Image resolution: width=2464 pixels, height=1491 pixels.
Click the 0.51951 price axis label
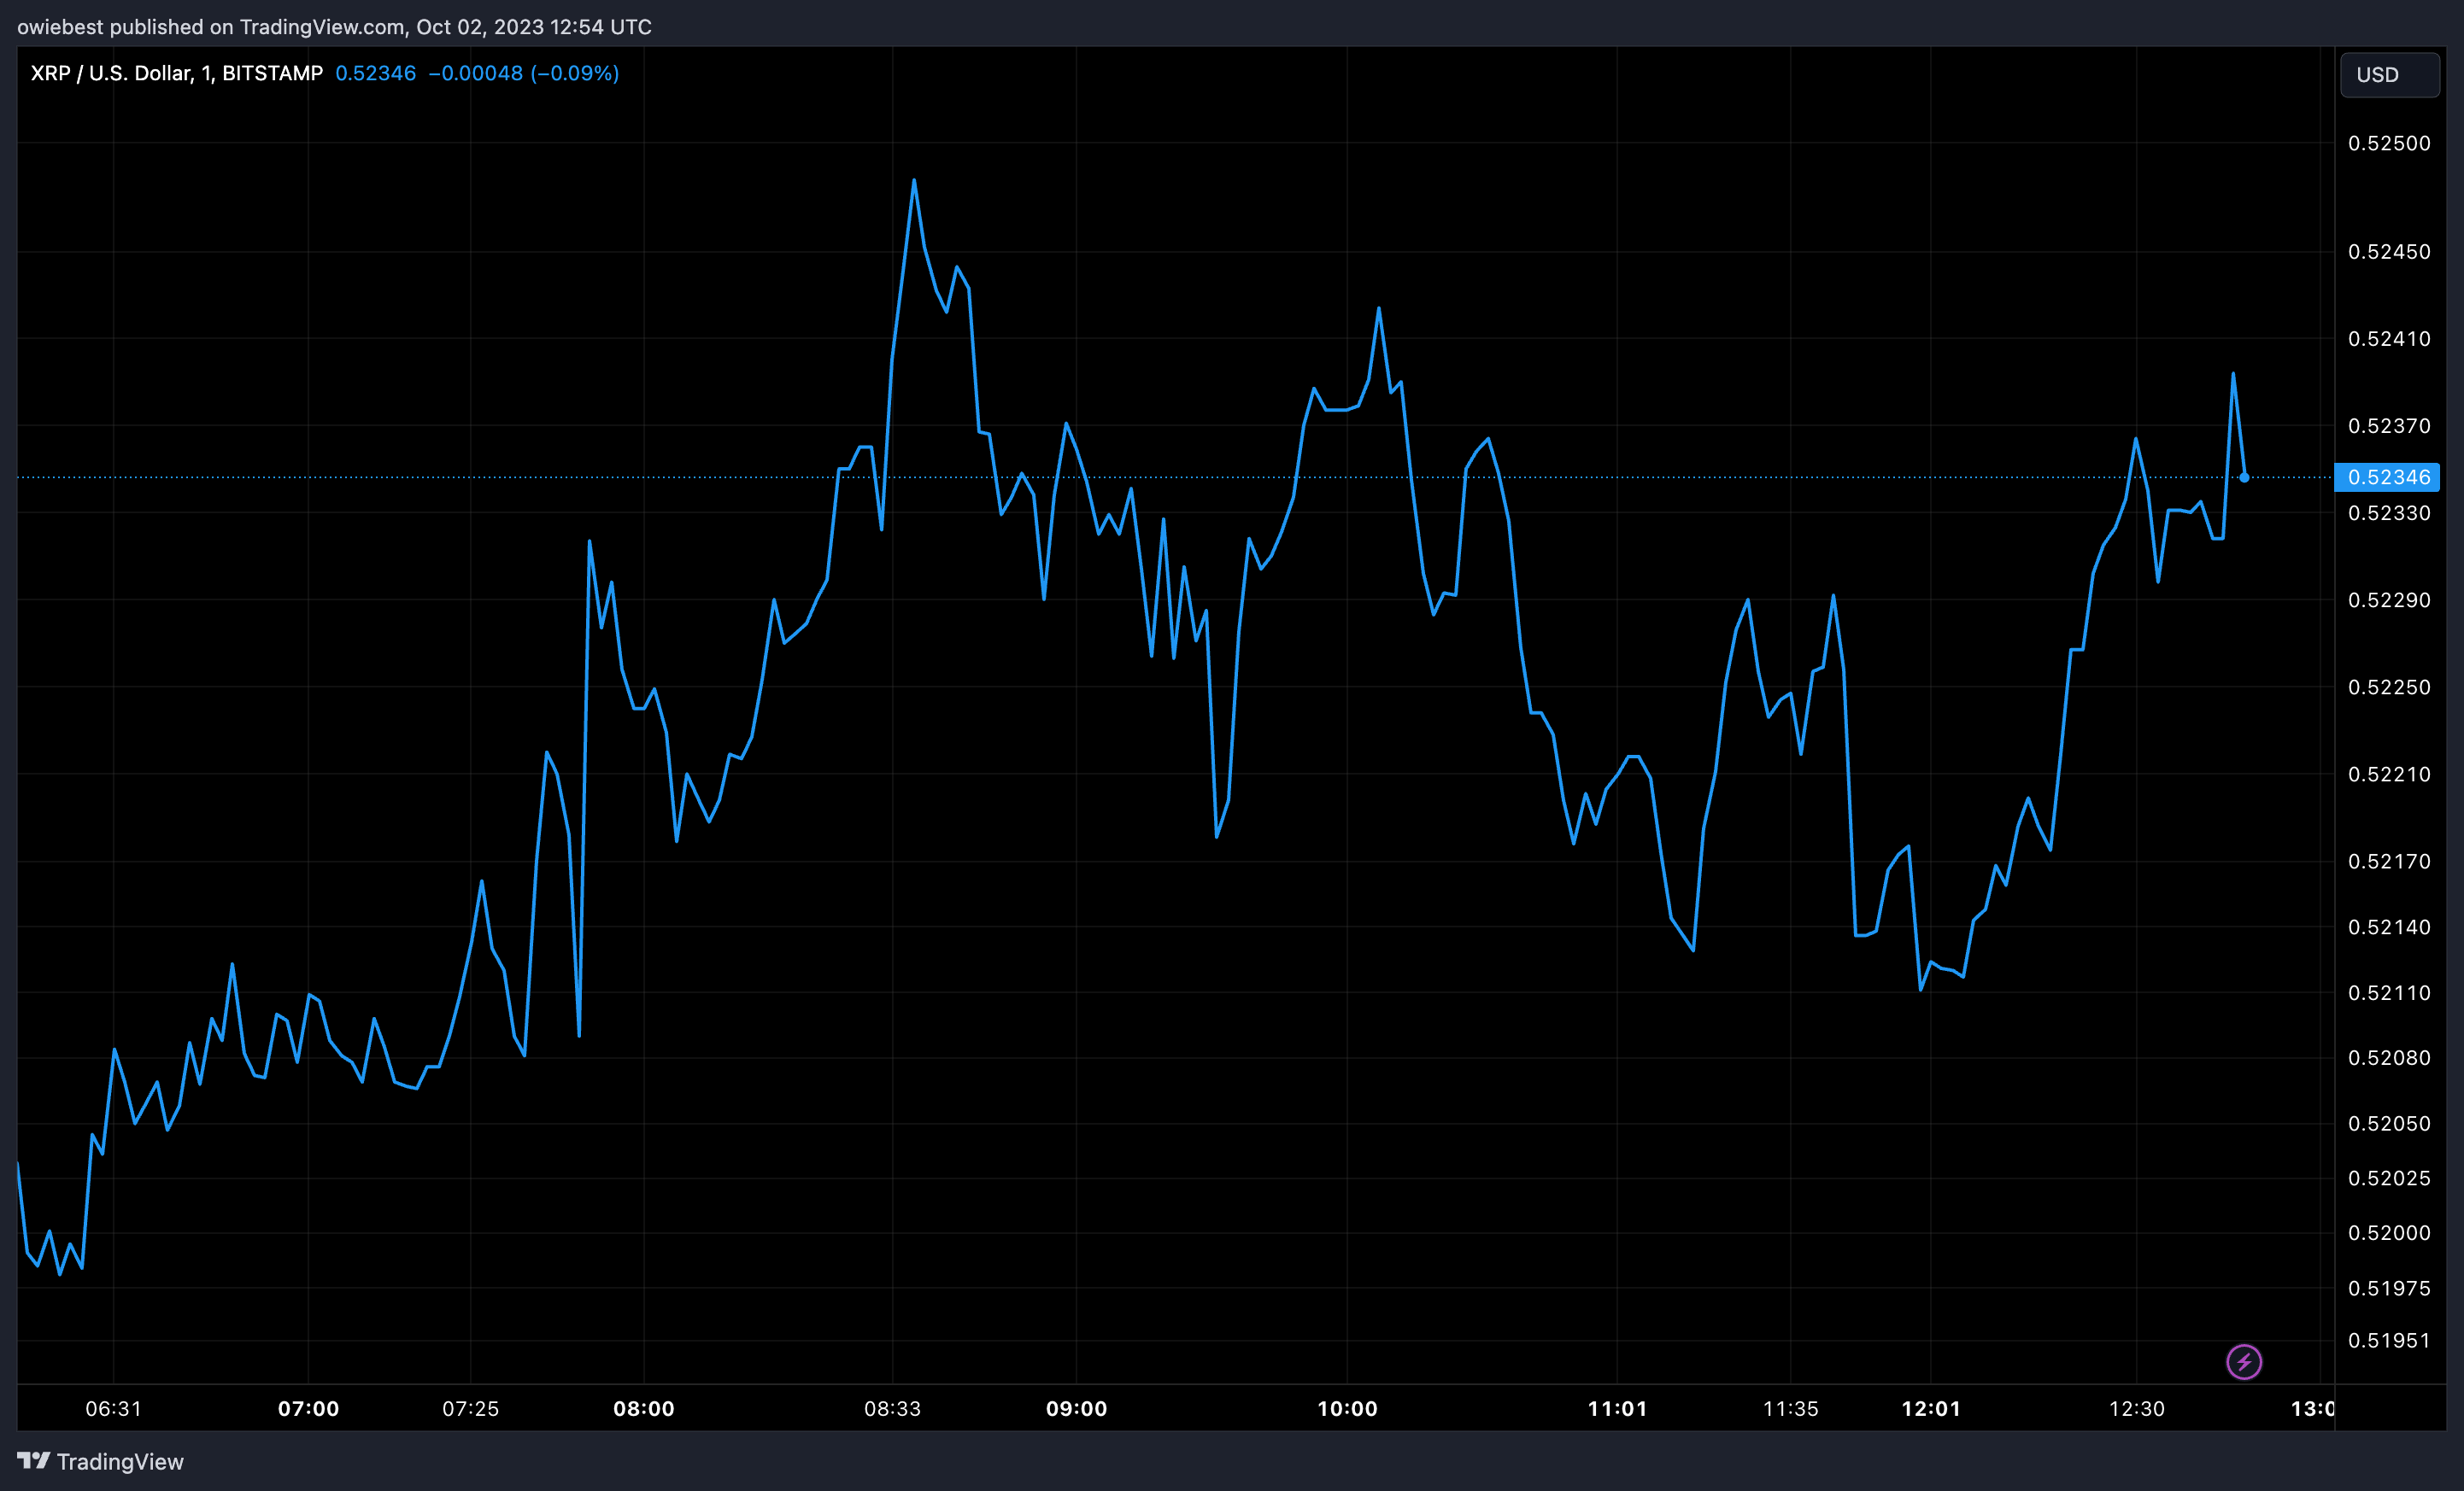coord(2389,1340)
